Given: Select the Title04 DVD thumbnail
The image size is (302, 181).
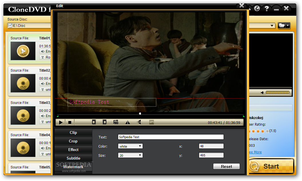Looking at the screenshot, I should coord(23,148).
